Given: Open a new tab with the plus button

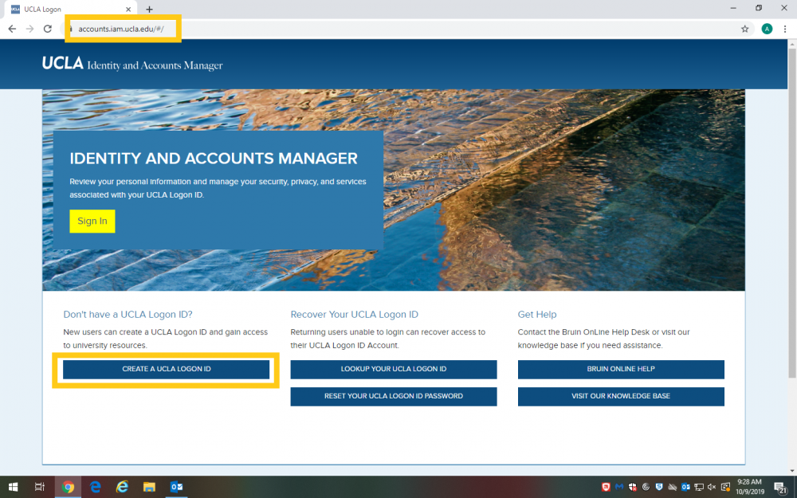Looking at the screenshot, I should coord(149,9).
